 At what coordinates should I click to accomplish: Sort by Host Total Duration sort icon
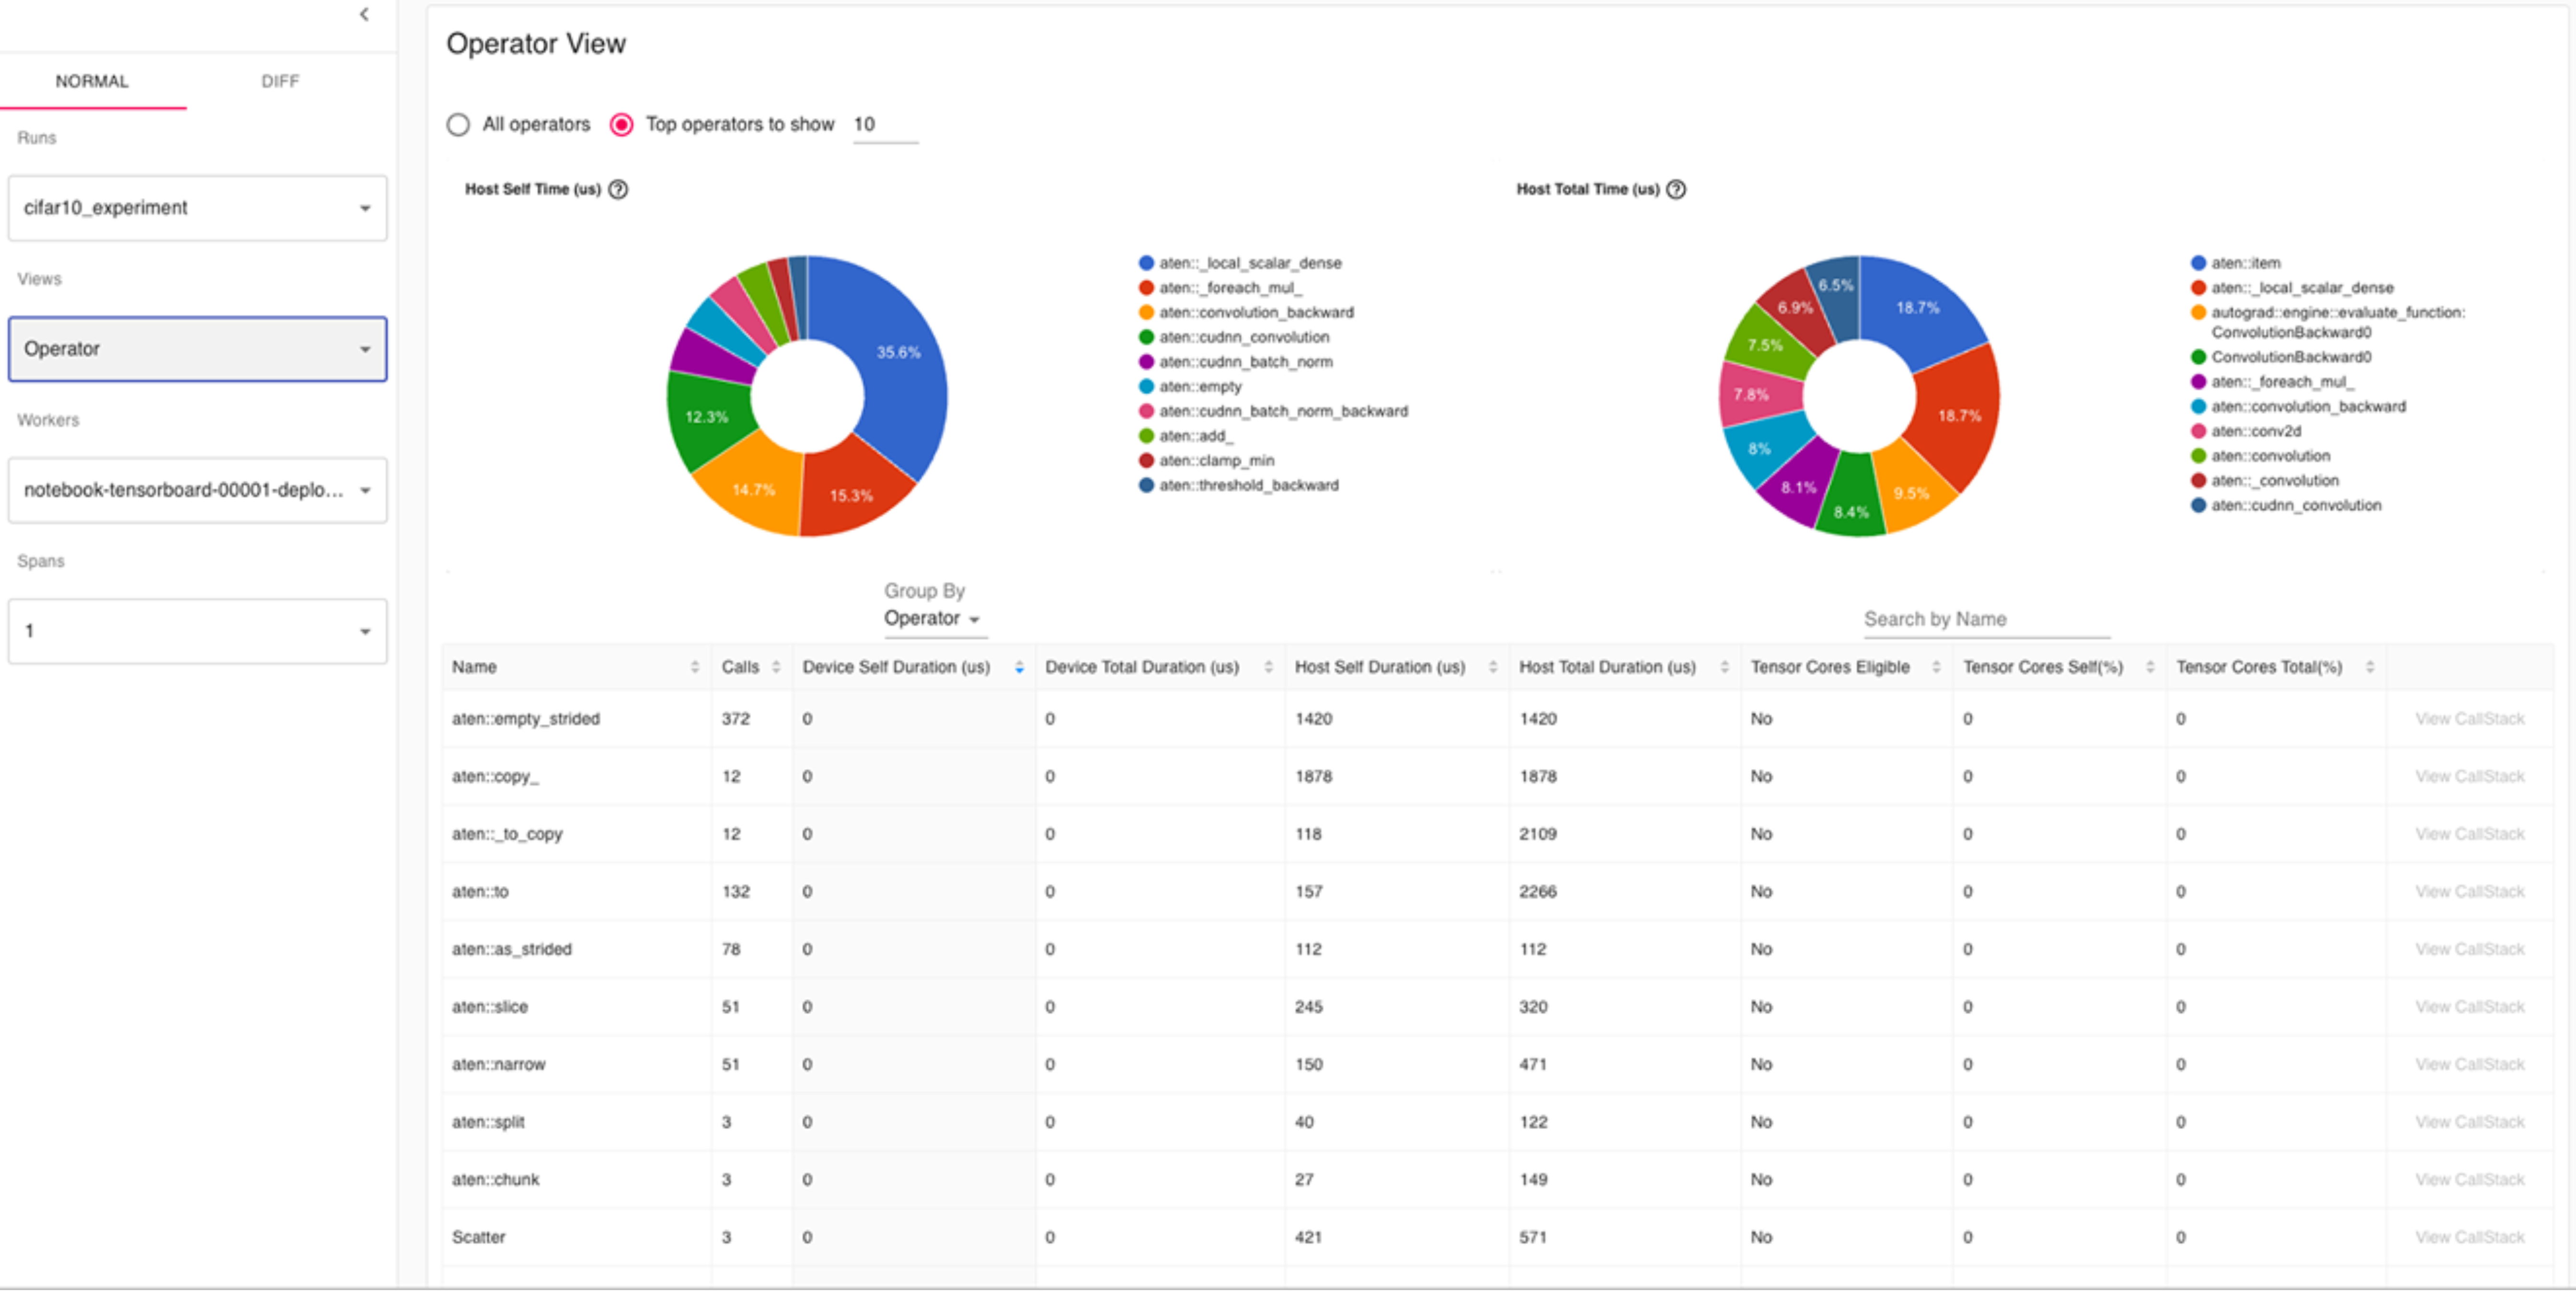click(1724, 667)
